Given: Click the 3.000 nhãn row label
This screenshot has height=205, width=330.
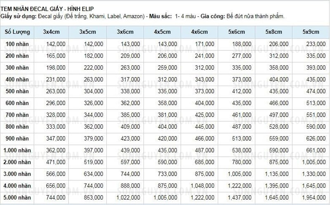Looking at the screenshot, I should click(17, 174).
